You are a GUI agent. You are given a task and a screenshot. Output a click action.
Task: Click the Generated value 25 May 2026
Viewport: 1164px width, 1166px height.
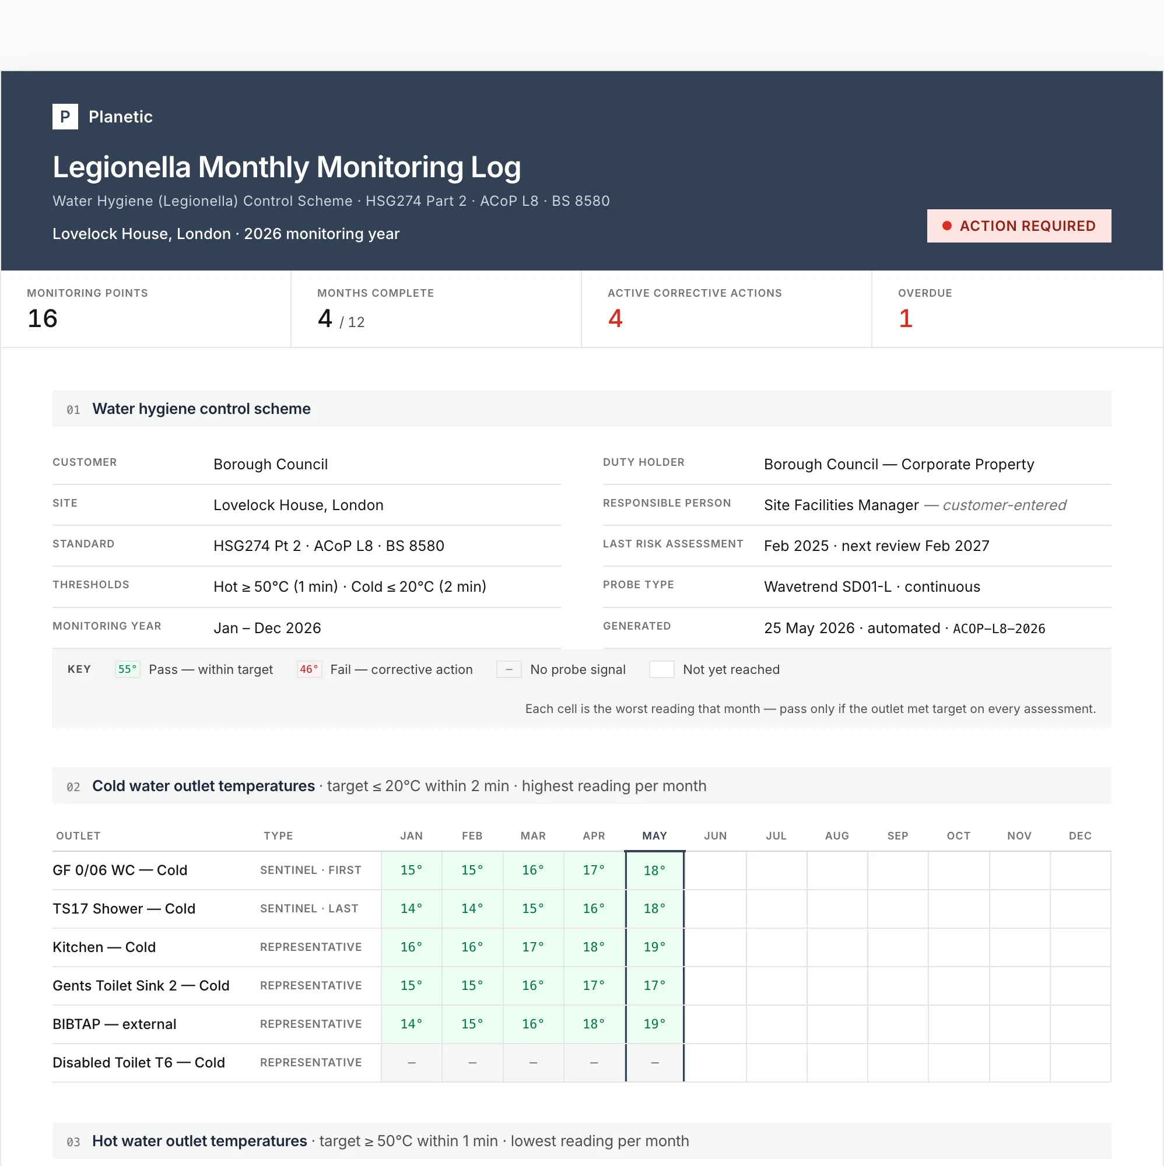pyautogui.click(x=809, y=628)
